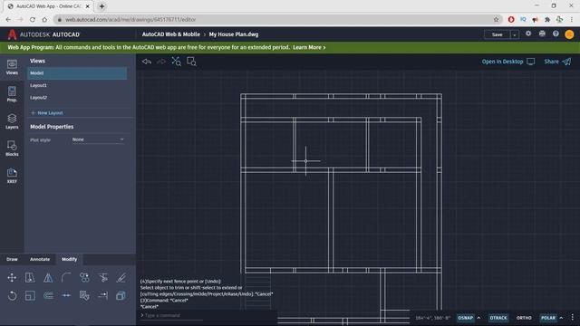Image resolution: width=580 pixels, height=326 pixels.
Task: Open the orange user account avatar
Action: 569,34
